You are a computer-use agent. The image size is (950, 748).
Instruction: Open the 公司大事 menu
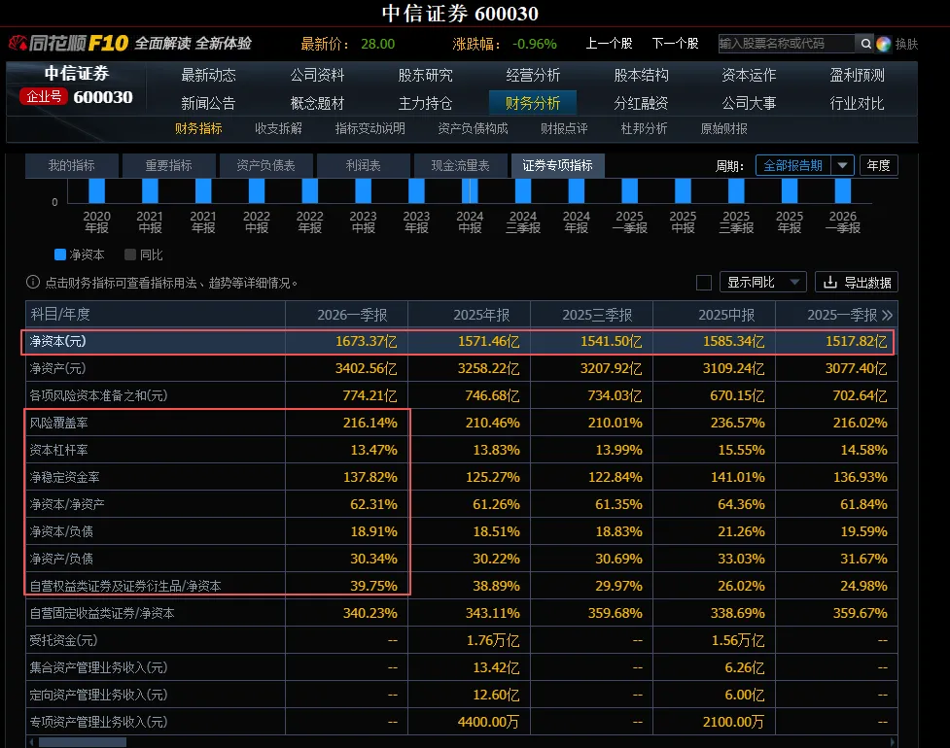(x=749, y=104)
